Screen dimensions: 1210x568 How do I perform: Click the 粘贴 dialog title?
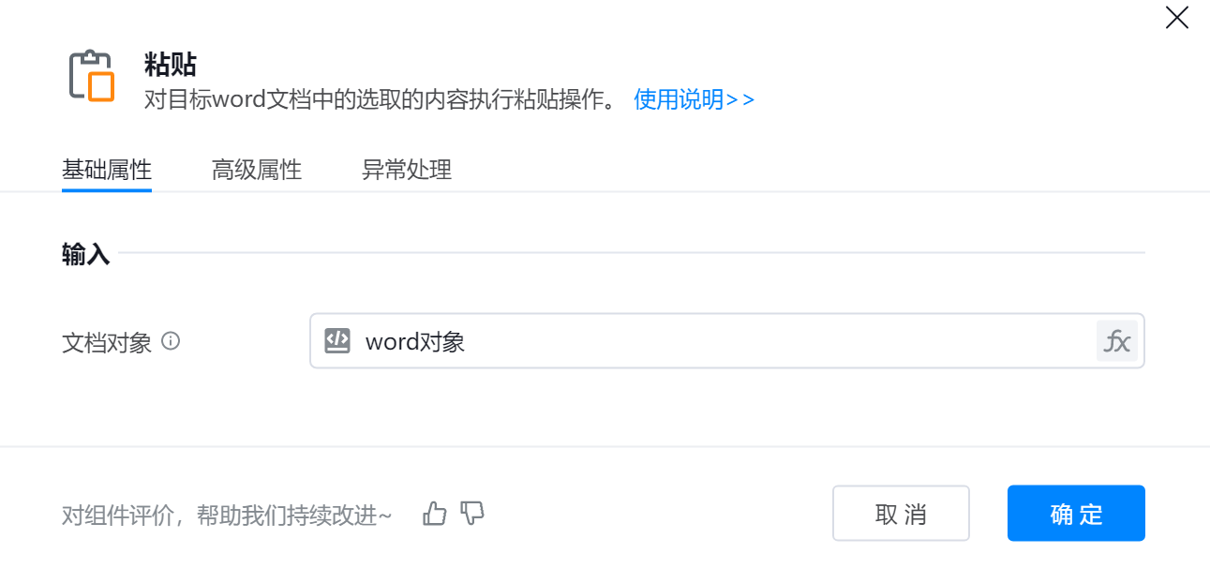(171, 65)
